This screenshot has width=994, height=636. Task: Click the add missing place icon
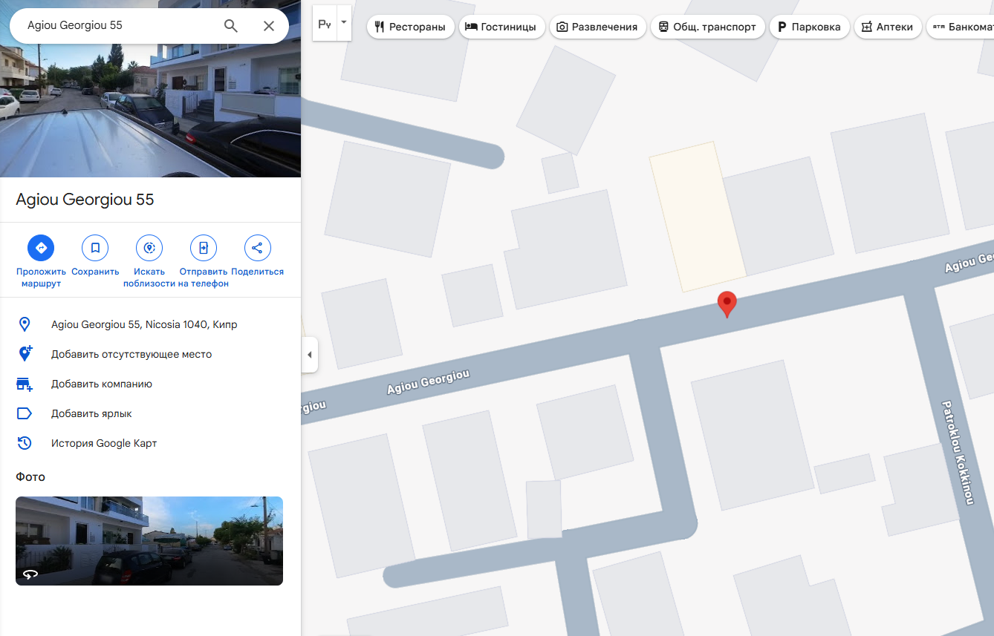25,354
